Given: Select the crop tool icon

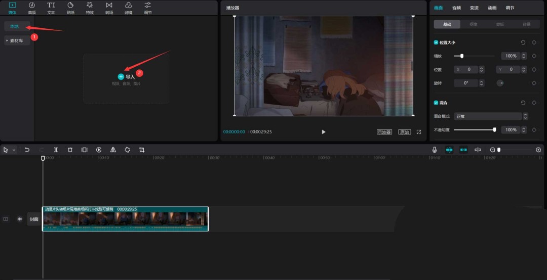Looking at the screenshot, I should point(142,150).
